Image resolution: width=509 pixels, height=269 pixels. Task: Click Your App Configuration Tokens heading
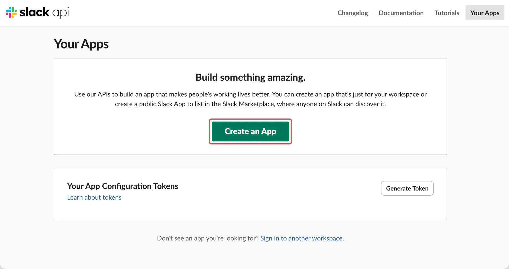click(x=123, y=186)
